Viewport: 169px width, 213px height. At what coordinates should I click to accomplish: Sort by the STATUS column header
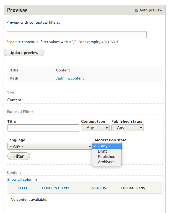(99, 188)
